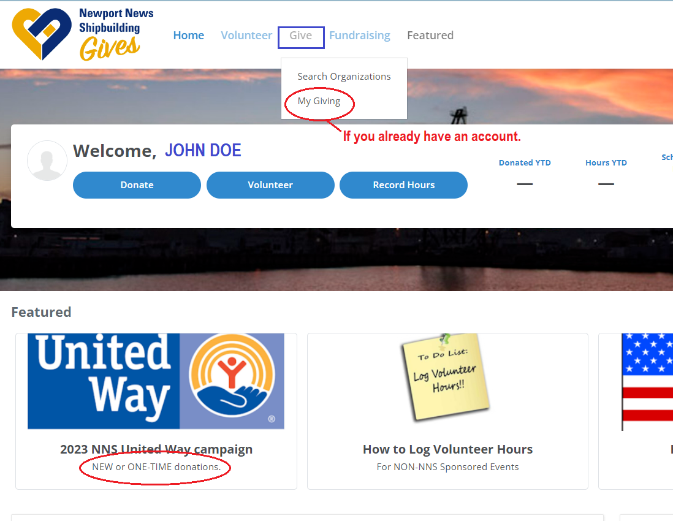Image resolution: width=673 pixels, height=521 pixels.
Task: Choose My Giving from the dropdown
Action: (319, 101)
